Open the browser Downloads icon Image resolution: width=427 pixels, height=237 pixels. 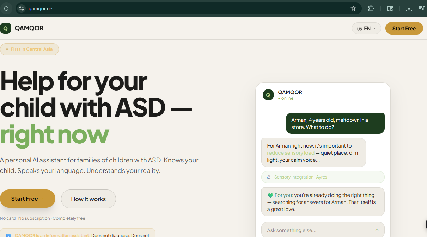tap(409, 8)
